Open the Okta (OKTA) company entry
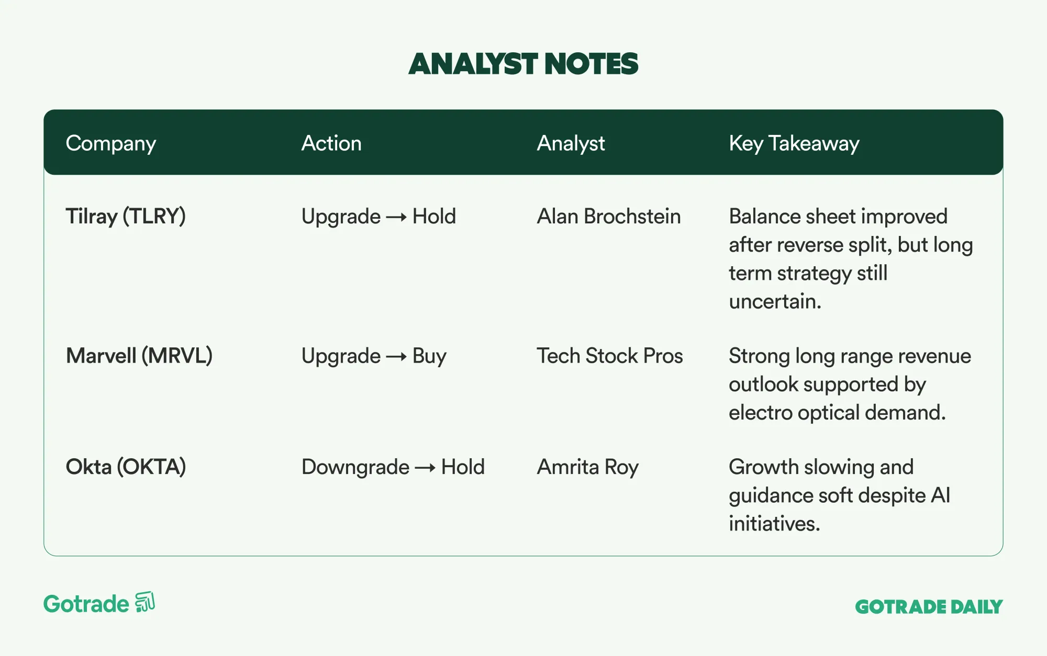The height and width of the screenshot is (656, 1047). coord(126,467)
